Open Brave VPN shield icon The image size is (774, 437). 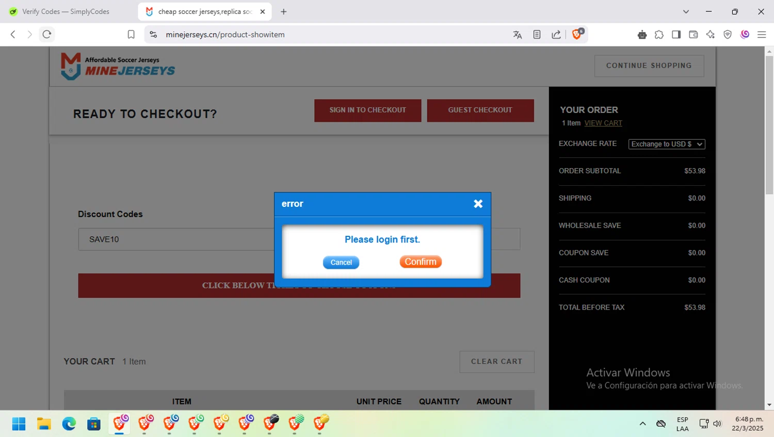pyautogui.click(x=728, y=35)
